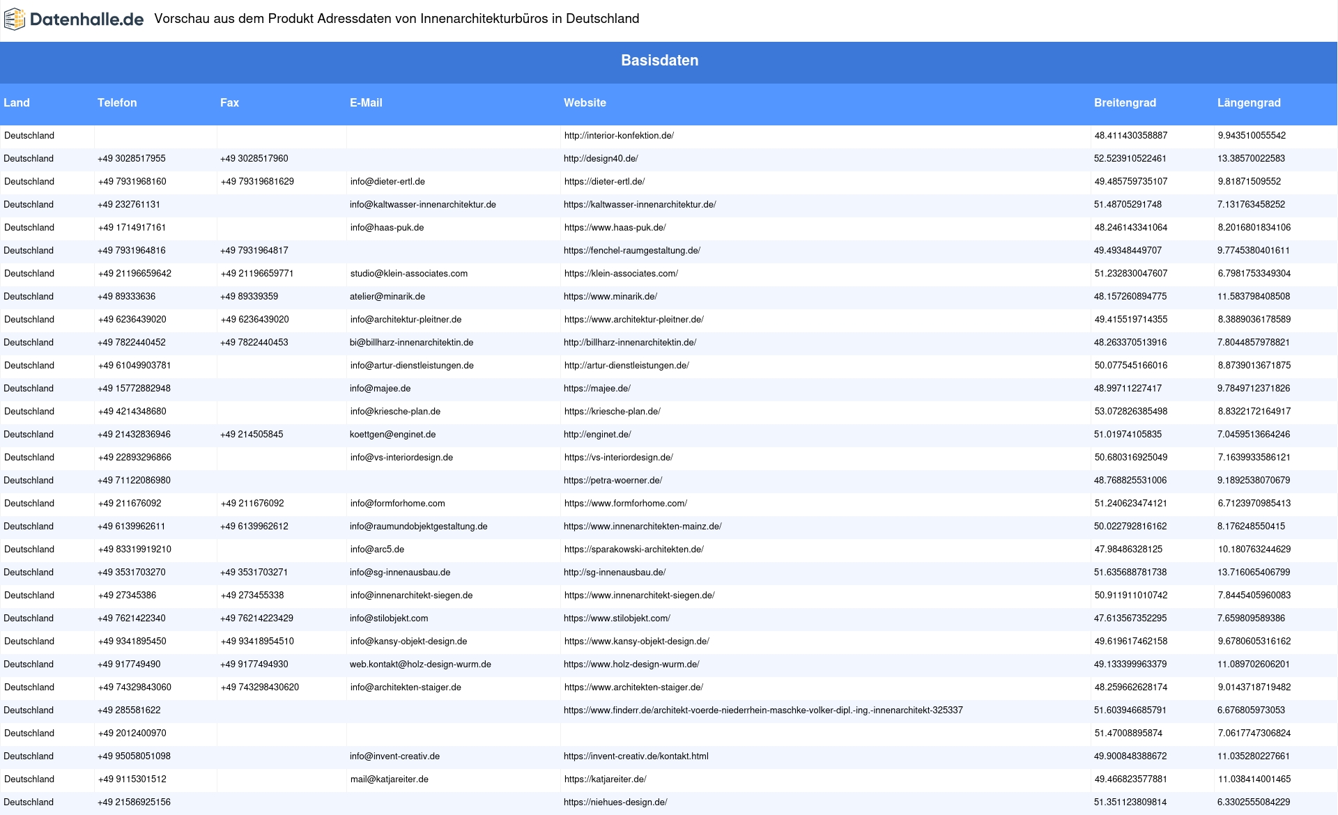This screenshot has height=815, width=1338.
Task: Select email info@haas-puk.de
Action: coord(387,228)
